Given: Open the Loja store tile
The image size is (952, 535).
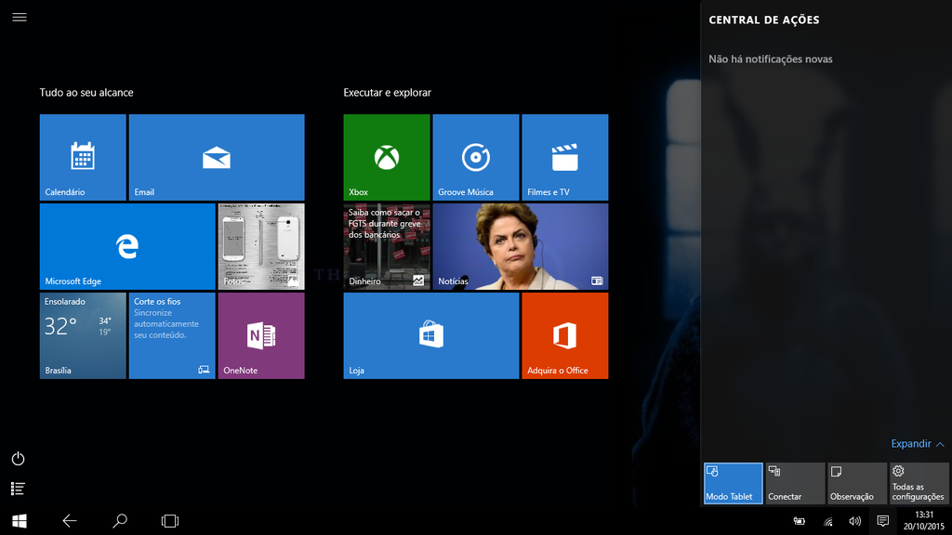Looking at the screenshot, I should pyautogui.click(x=431, y=335).
